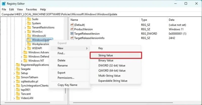Click the Sudo folder icon
The image size is (202, 105).
coord(29,19)
